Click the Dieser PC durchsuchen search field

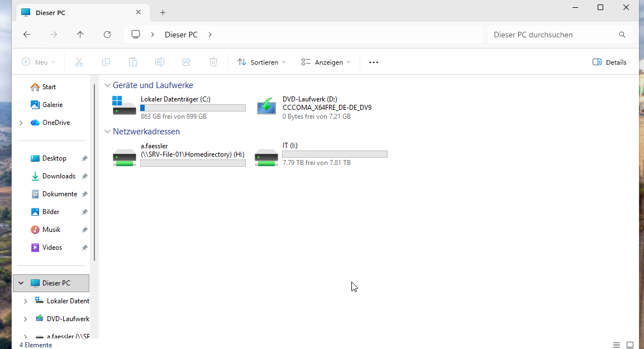pos(553,35)
